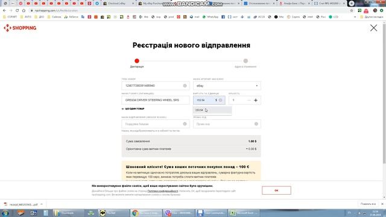Switch to the Alfa Bank tab
This screenshot has width=386, height=217.
click(x=294, y=4)
